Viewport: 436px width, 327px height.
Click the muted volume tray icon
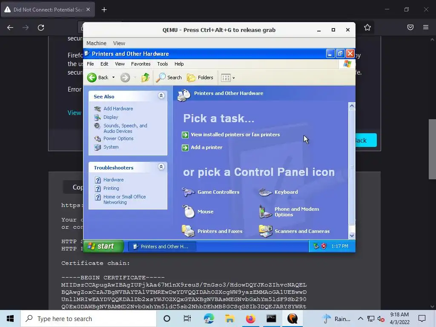click(x=381, y=319)
